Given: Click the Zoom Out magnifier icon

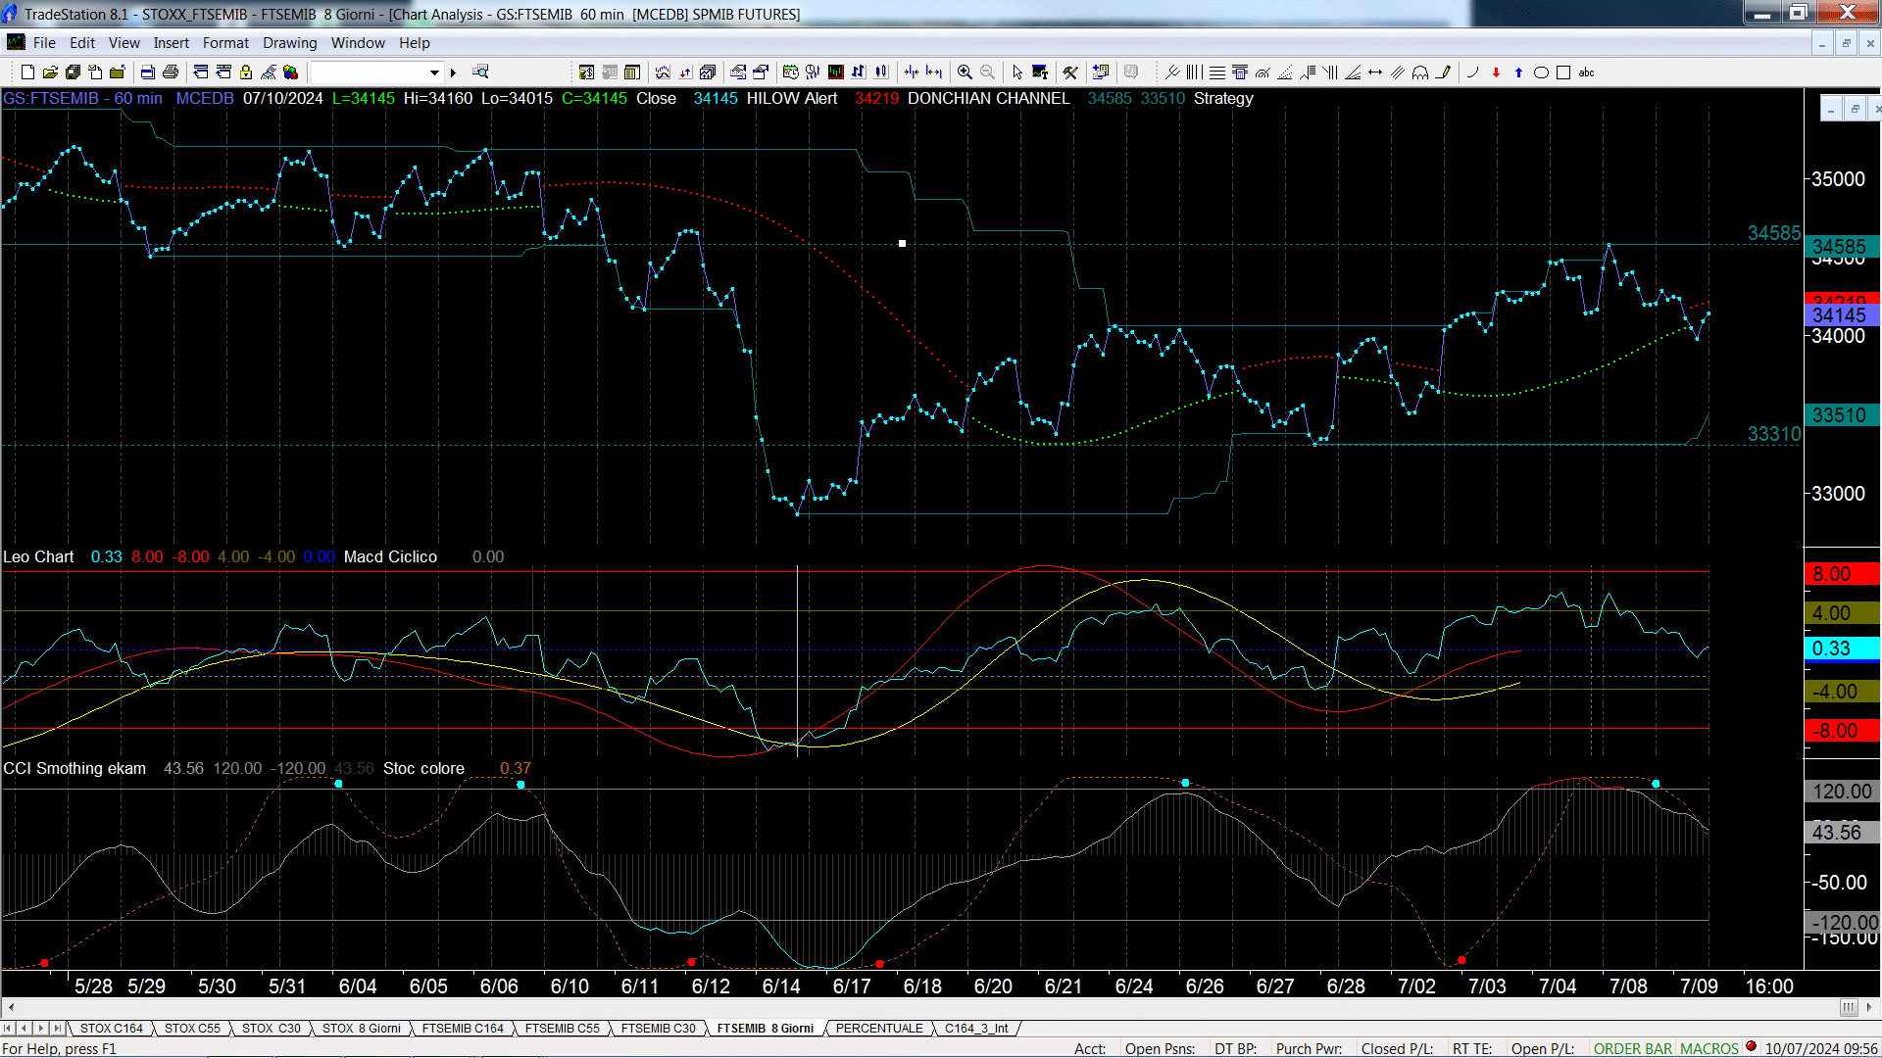Looking at the screenshot, I should tap(987, 72).
